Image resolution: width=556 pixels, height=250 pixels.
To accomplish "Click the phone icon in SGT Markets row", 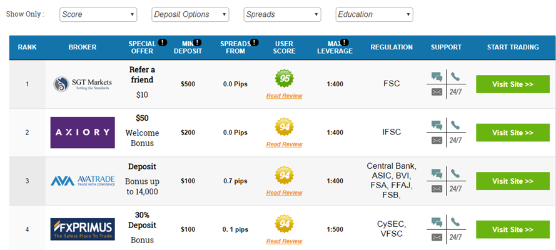I will point(455,76).
